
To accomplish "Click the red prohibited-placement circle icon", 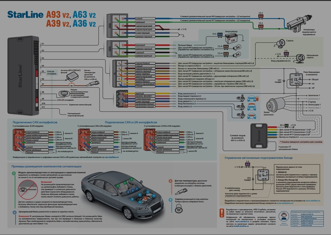I will pyautogui.click(x=28, y=190).
